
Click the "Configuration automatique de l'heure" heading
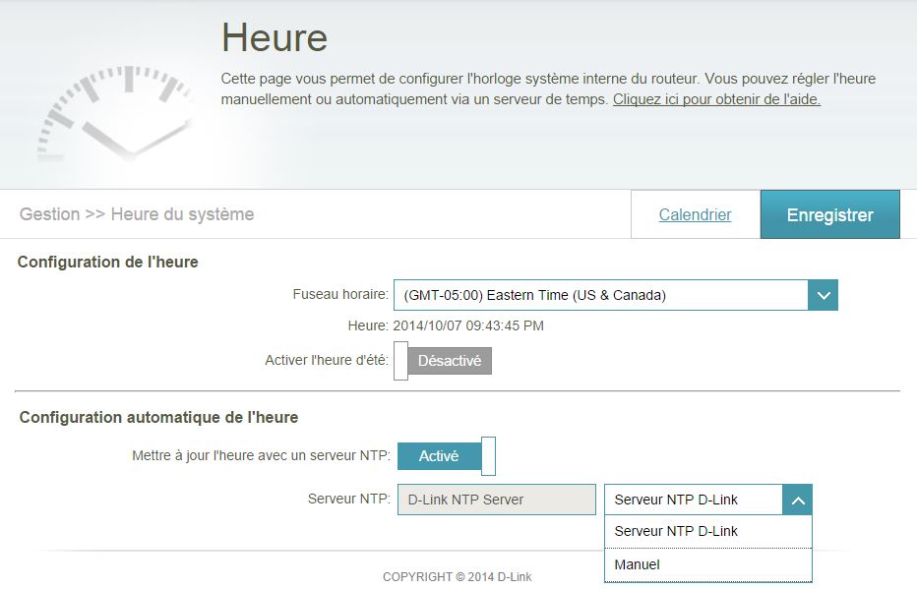click(x=158, y=417)
